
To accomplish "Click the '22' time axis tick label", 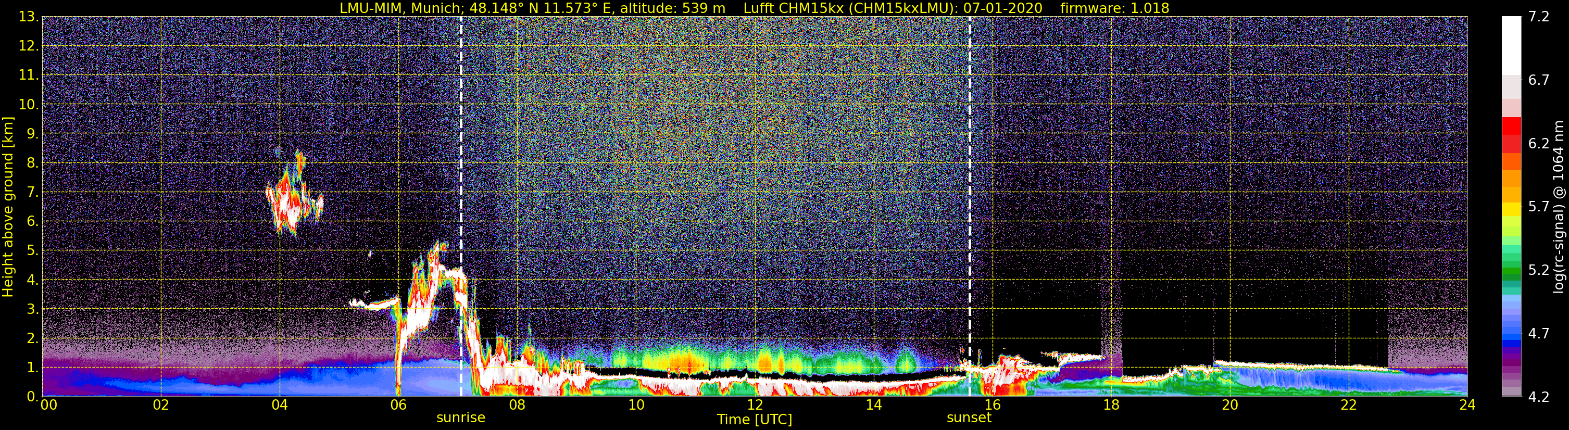I will pos(1349,405).
